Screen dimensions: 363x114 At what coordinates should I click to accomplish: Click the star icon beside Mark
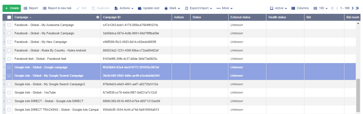(x=166, y=8)
